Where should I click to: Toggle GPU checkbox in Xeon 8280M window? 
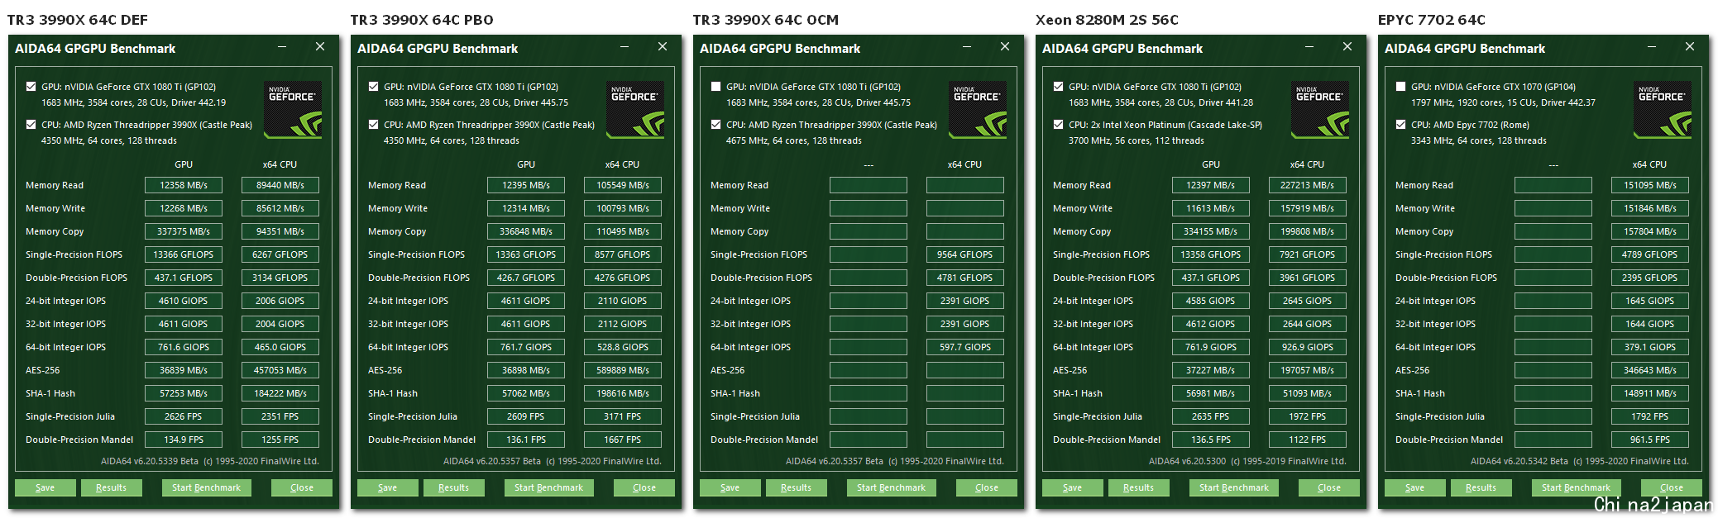coord(1059,87)
